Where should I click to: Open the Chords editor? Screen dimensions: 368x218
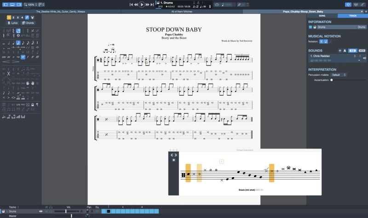pyautogui.click(x=28, y=23)
